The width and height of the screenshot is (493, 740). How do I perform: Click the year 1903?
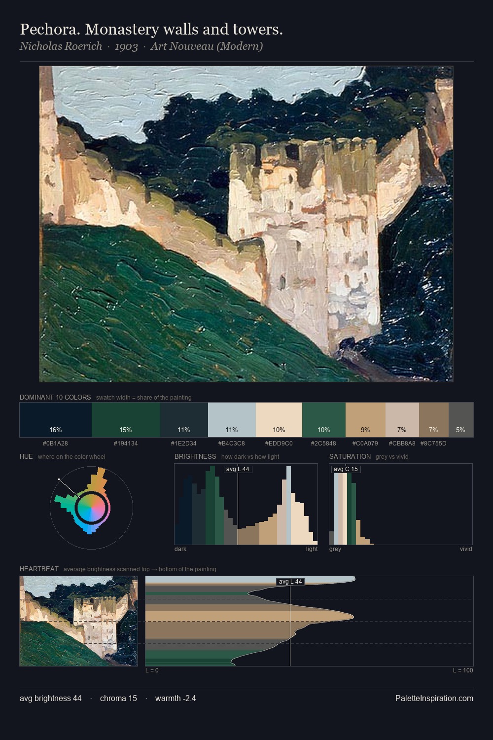point(126,46)
